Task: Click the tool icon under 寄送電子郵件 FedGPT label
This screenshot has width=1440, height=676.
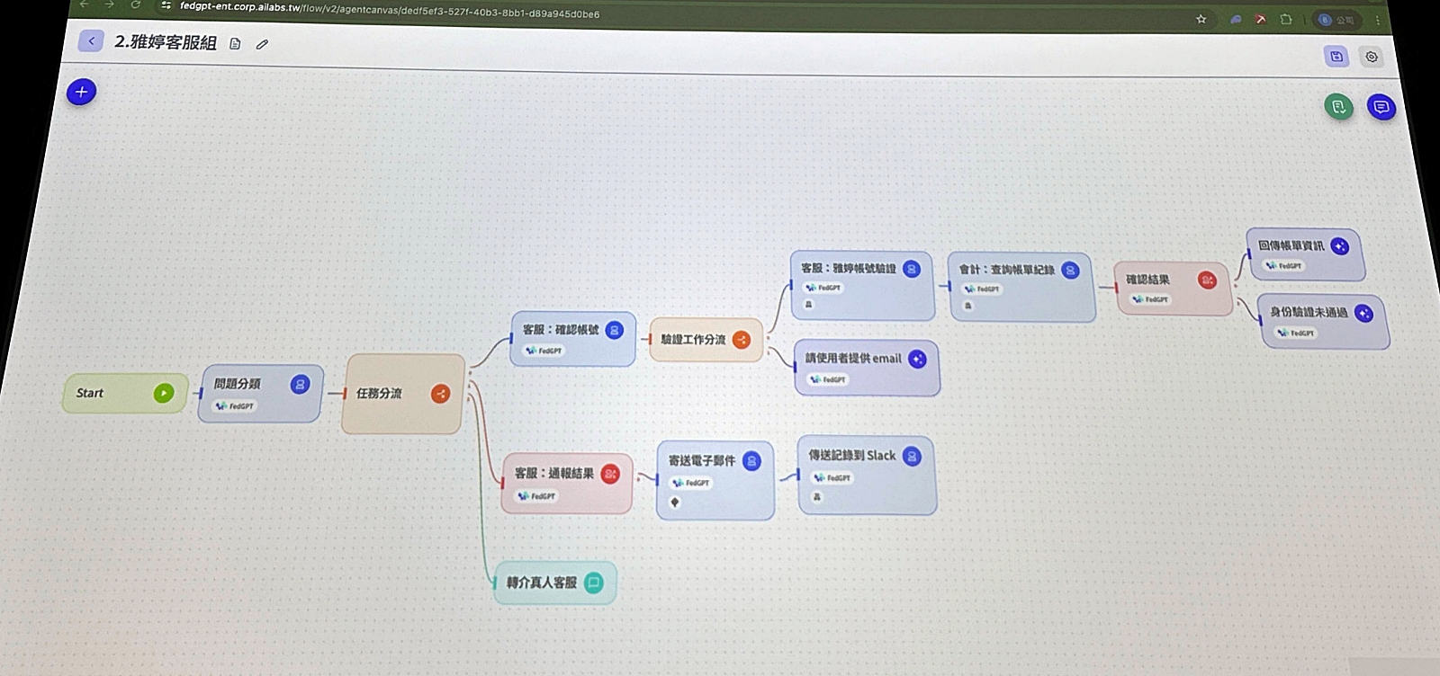Action: tap(674, 503)
